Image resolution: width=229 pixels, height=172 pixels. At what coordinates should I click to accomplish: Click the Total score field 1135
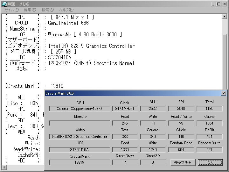point(209,109)
